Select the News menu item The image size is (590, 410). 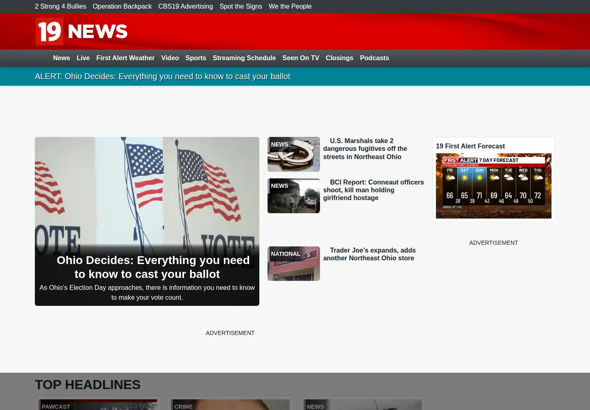(61, 58)
